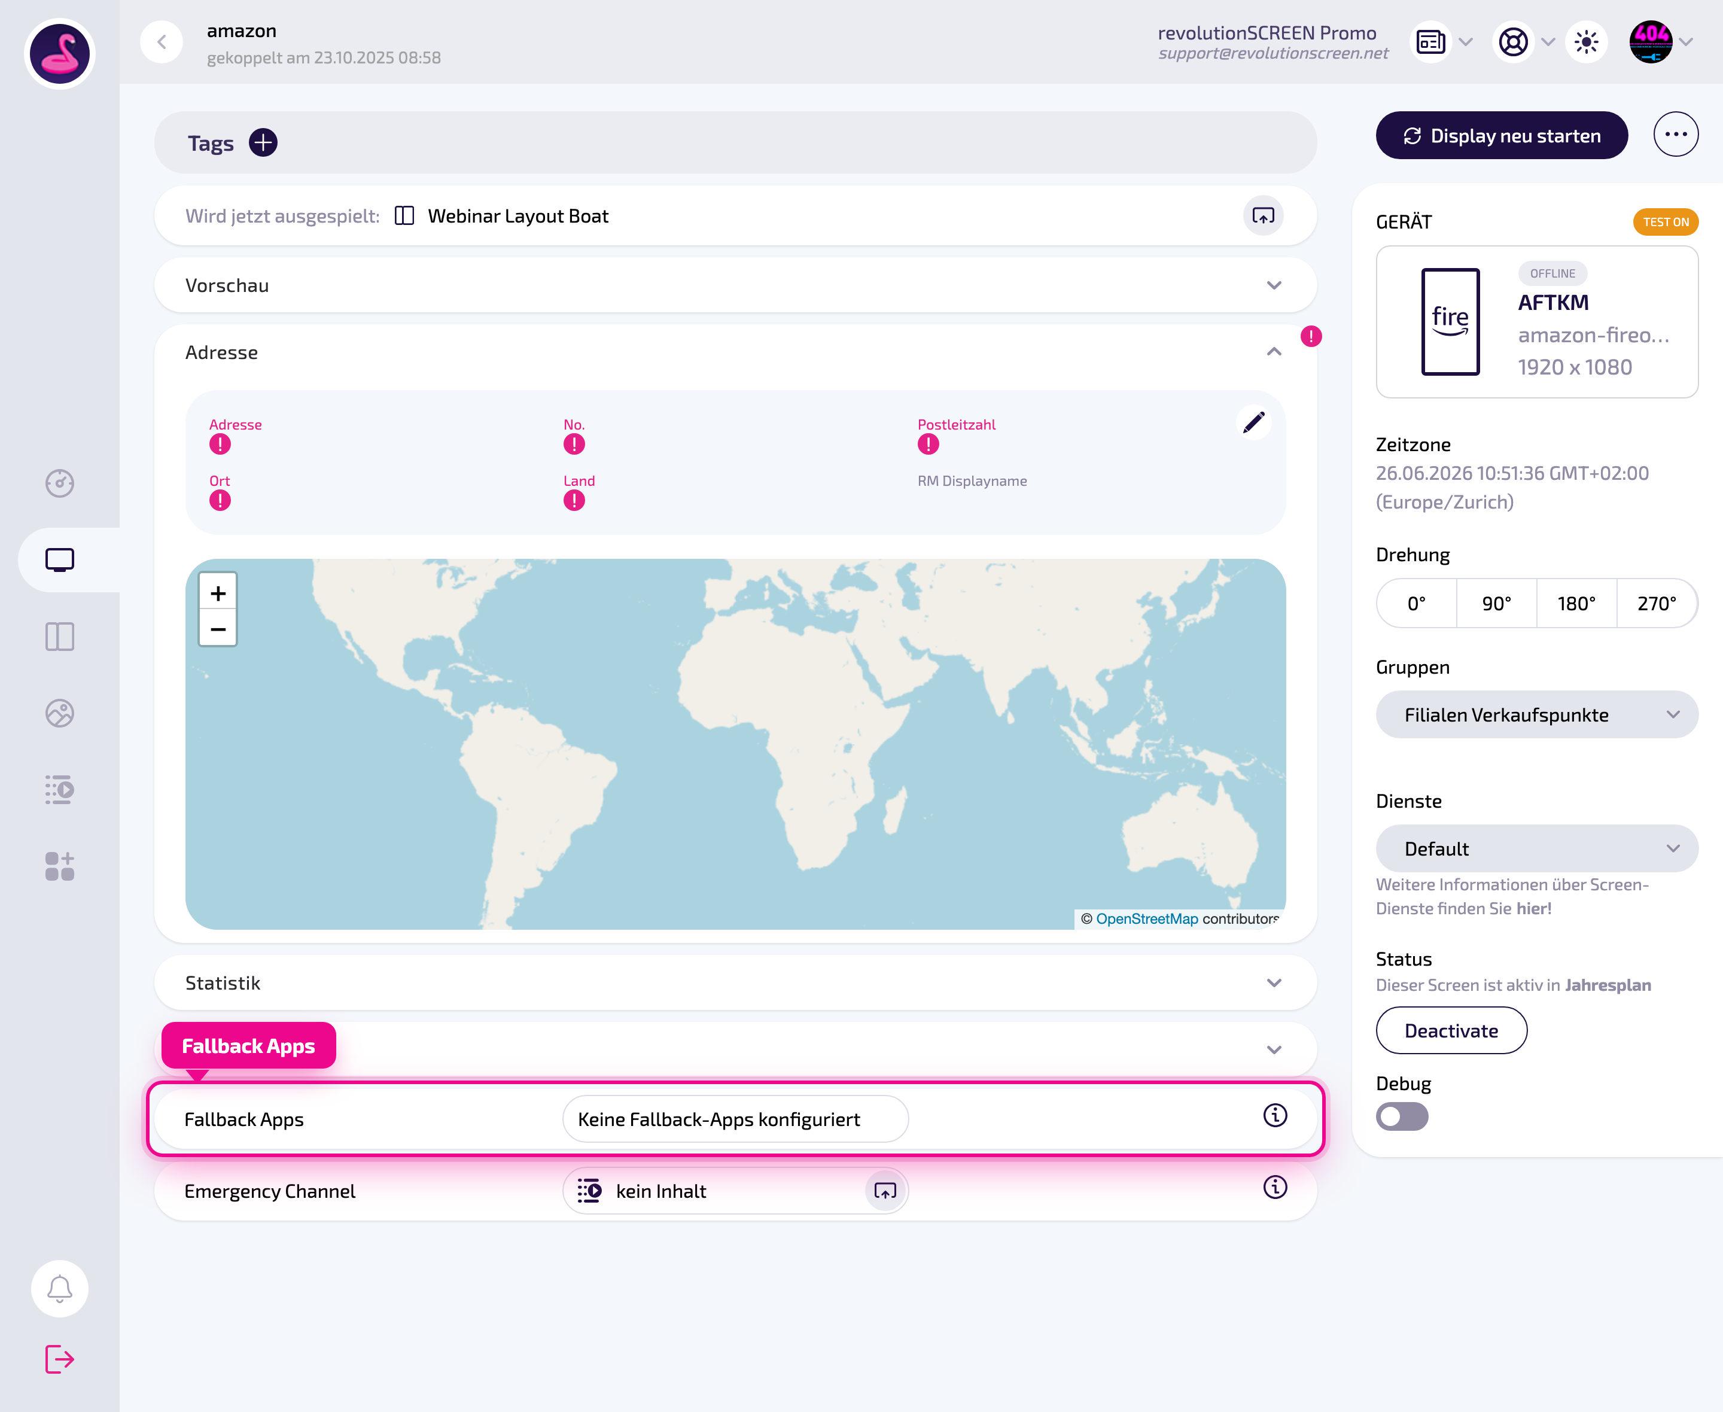Open the user avatar menu
The image size is (1723, 1412).
1651,42
